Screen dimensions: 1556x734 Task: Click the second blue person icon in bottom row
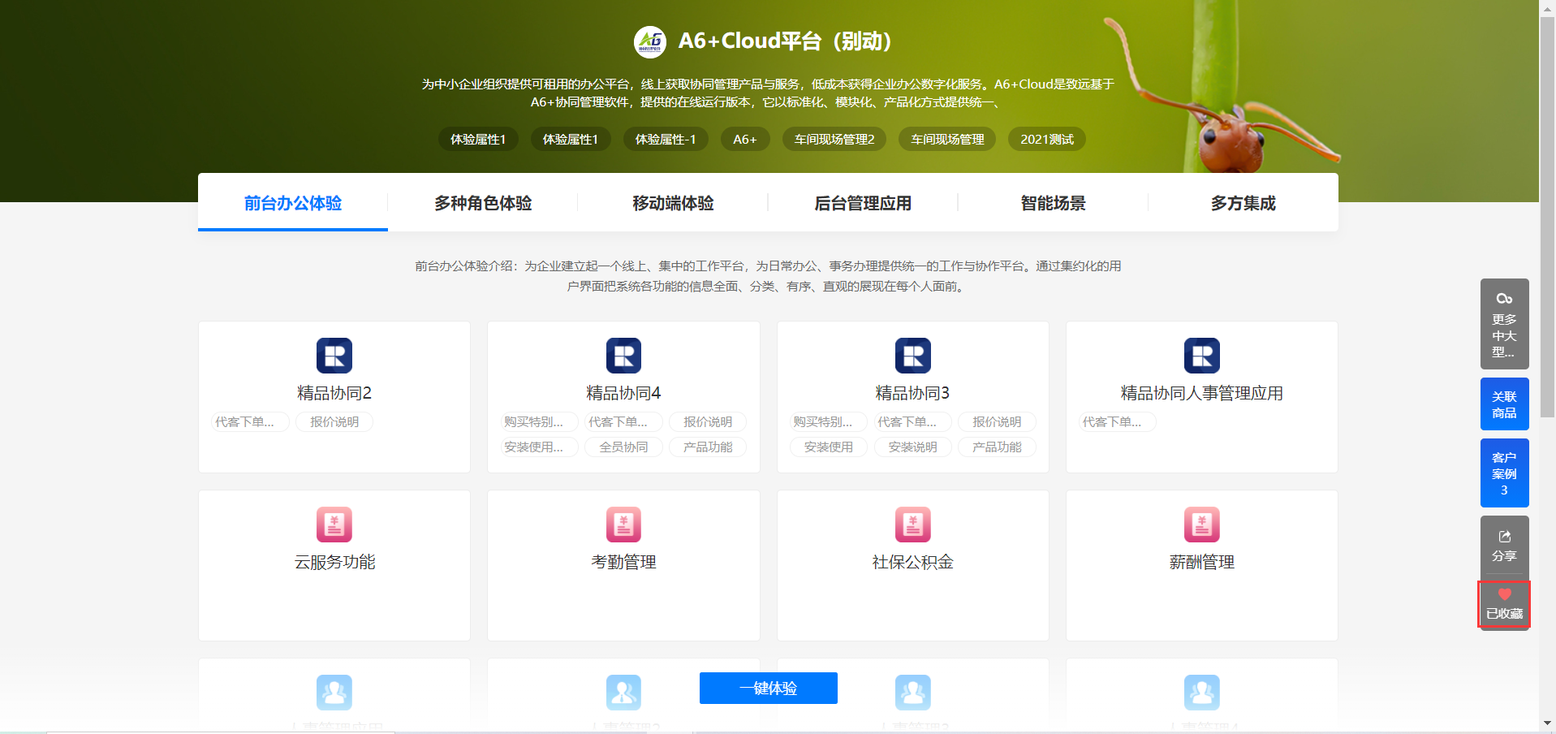[623, 693]
